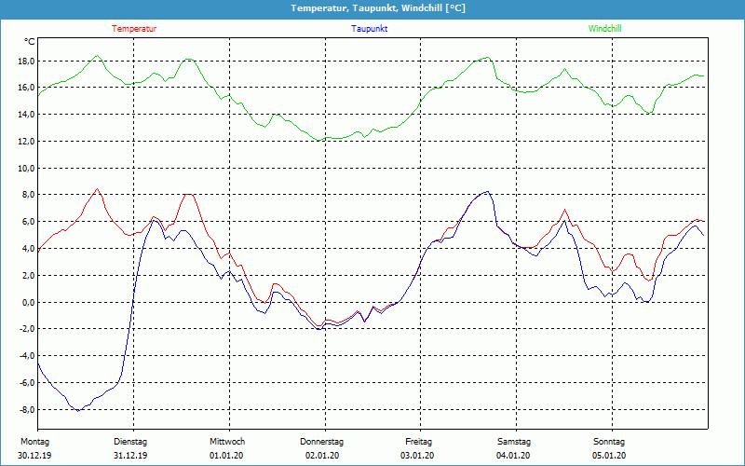This screenshot has height=466, width=745.
Task: Select the Samstag day label
Action: [513, 442]
